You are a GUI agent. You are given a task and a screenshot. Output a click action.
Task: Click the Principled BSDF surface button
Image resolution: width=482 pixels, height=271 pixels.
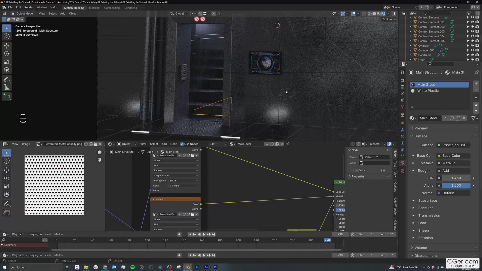(x=453, y=145)
